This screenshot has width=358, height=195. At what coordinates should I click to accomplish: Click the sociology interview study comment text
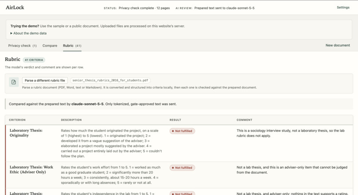click(290, 133)
